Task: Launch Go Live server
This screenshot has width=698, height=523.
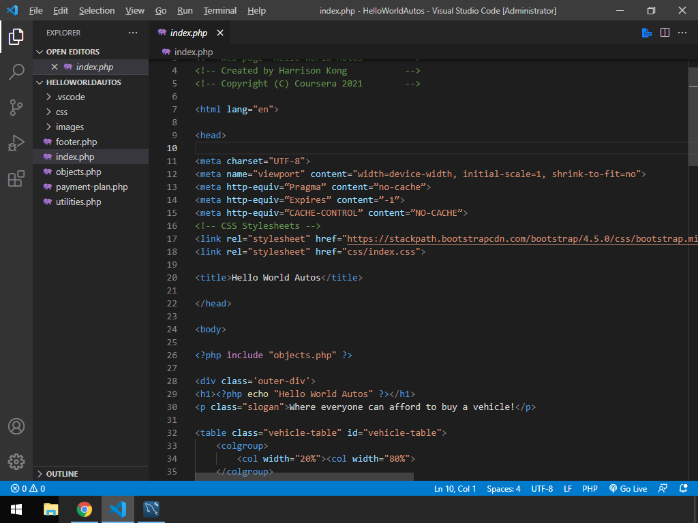Action: coord(628,488)
